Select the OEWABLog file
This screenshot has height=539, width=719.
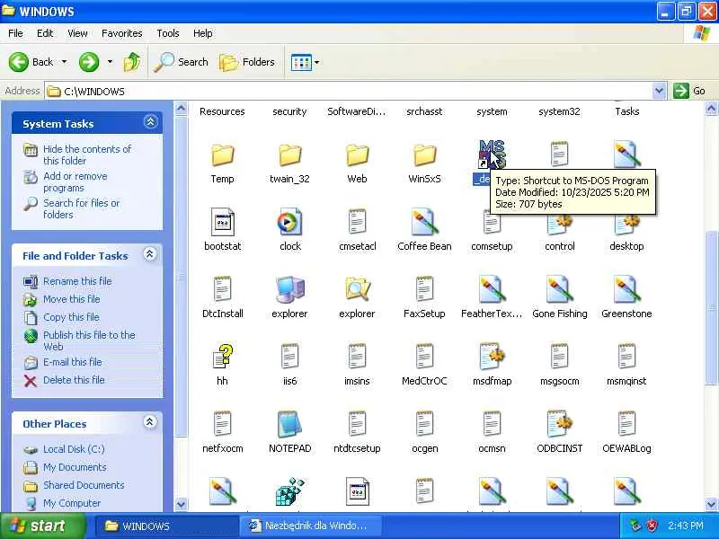click(x=626, y=424)
